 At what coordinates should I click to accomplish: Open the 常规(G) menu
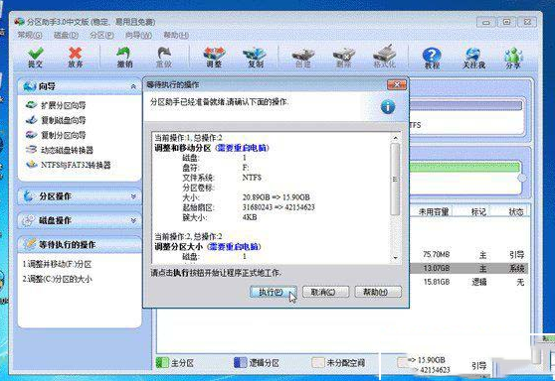(x=30, y=36)
